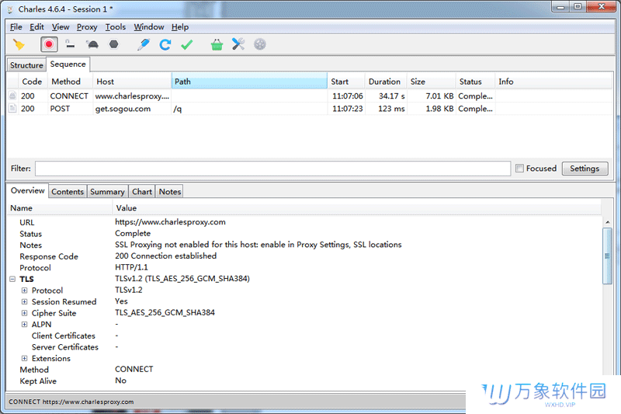
Task: Sort by the Duration column header
Action: click(x=384, y=82)
